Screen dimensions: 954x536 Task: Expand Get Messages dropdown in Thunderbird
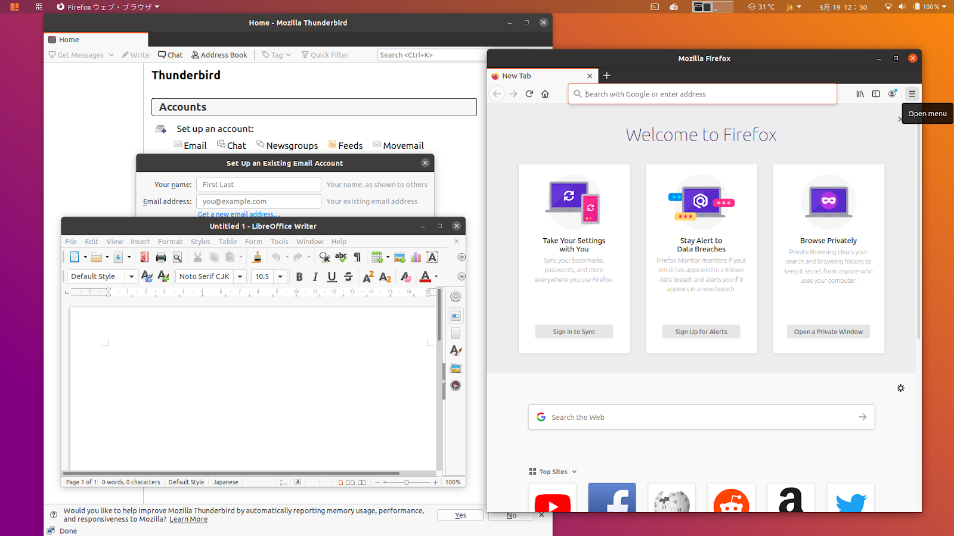[x=111, y=55]
